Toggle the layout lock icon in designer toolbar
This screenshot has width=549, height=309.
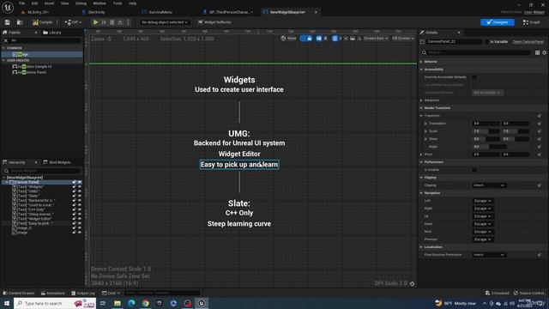click(x=310, y=38)
